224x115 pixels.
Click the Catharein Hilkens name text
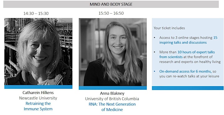[x=38, y=93]
